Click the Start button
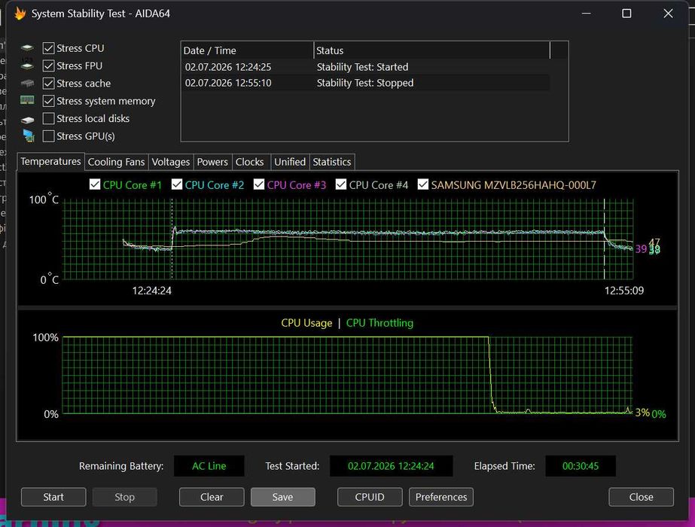 [53, 497]
